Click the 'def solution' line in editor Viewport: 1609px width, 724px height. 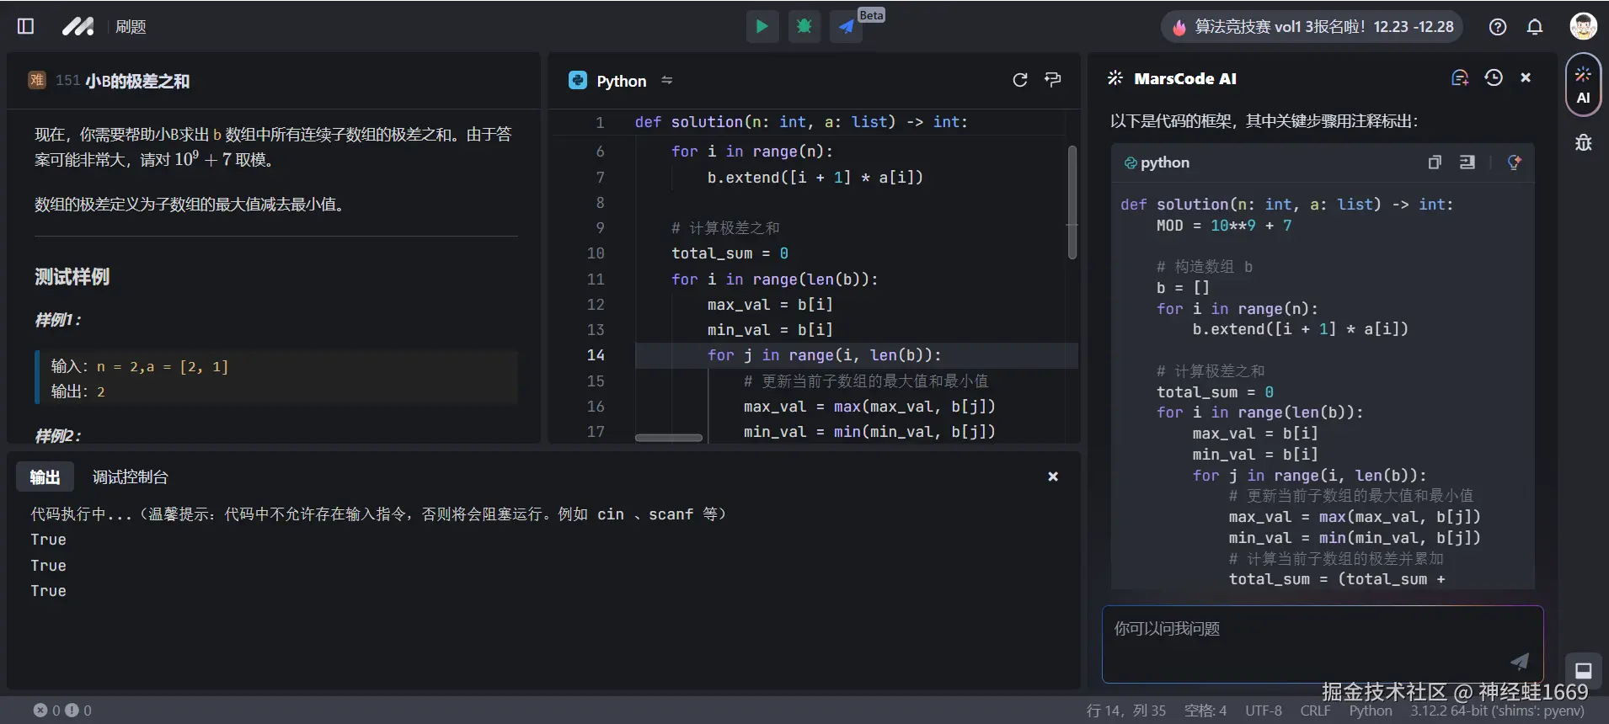801,122
